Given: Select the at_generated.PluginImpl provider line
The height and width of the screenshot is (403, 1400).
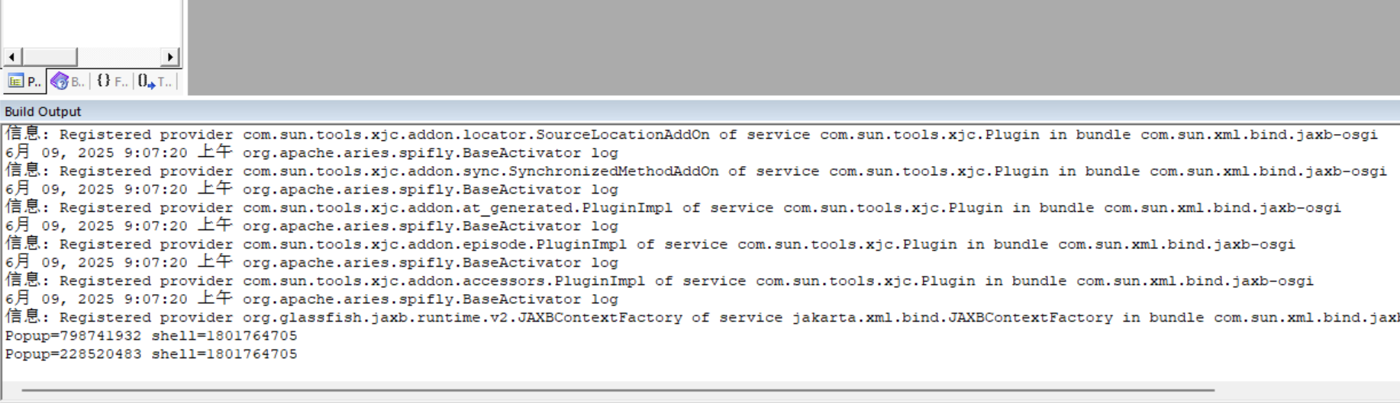Looking at the screenshot, I should pyautogui.click(x=673, y=207).
